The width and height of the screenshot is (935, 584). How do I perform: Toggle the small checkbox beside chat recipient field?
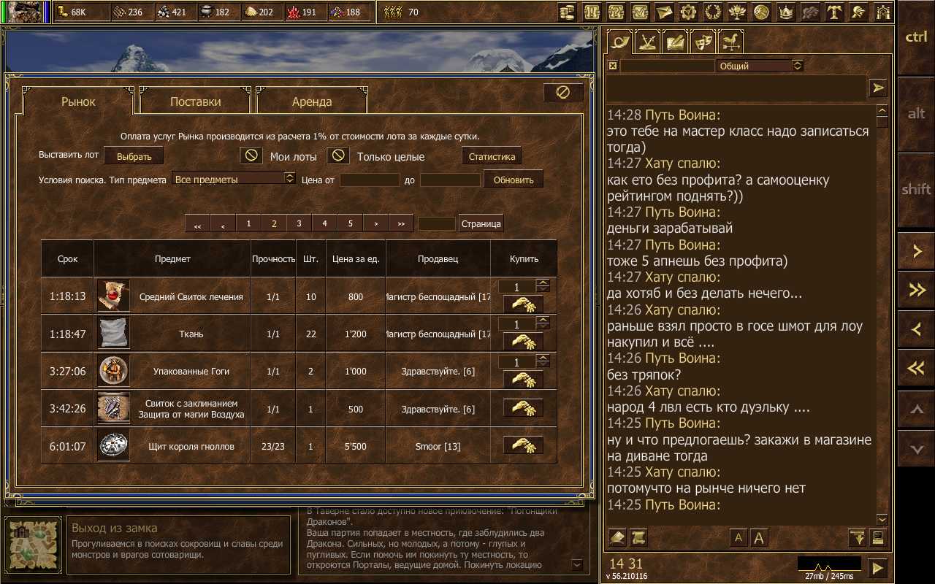point(613,66)
